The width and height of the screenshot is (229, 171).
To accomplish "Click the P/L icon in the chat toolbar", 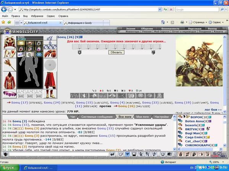I will [148, 154].
